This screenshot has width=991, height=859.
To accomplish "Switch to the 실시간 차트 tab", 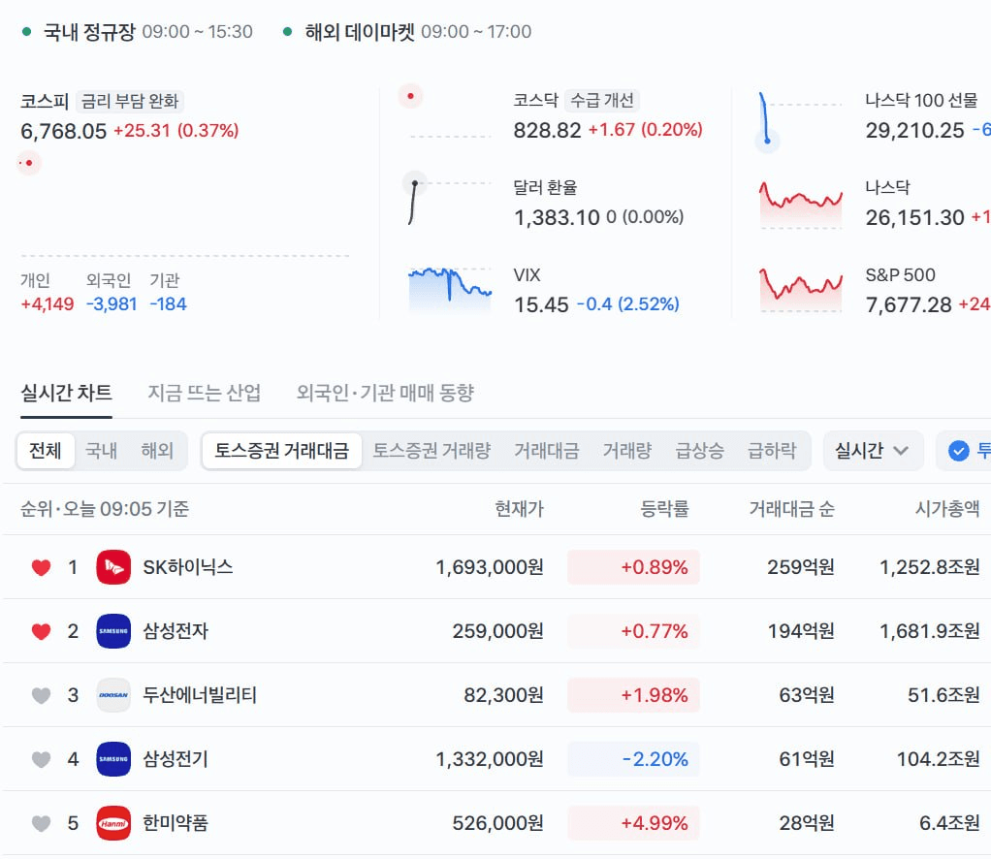I will [66, 394].
